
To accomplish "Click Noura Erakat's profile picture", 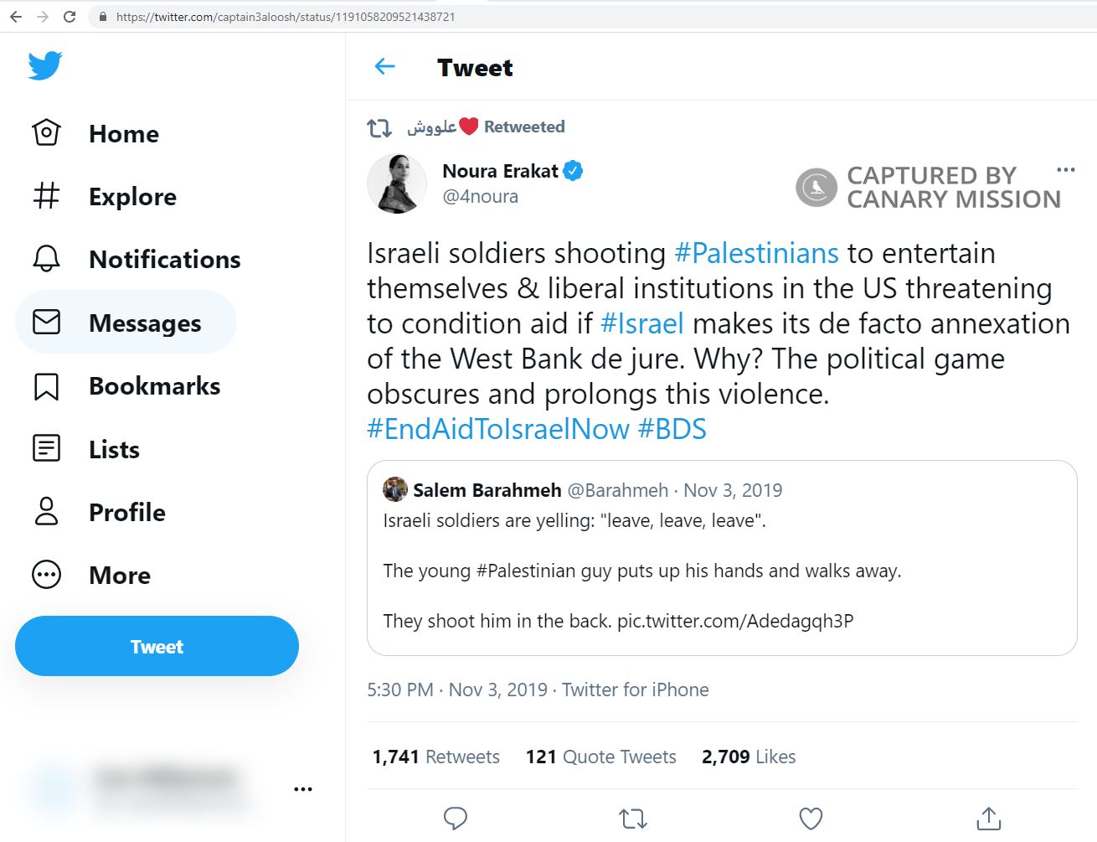I will coord(397,183).
